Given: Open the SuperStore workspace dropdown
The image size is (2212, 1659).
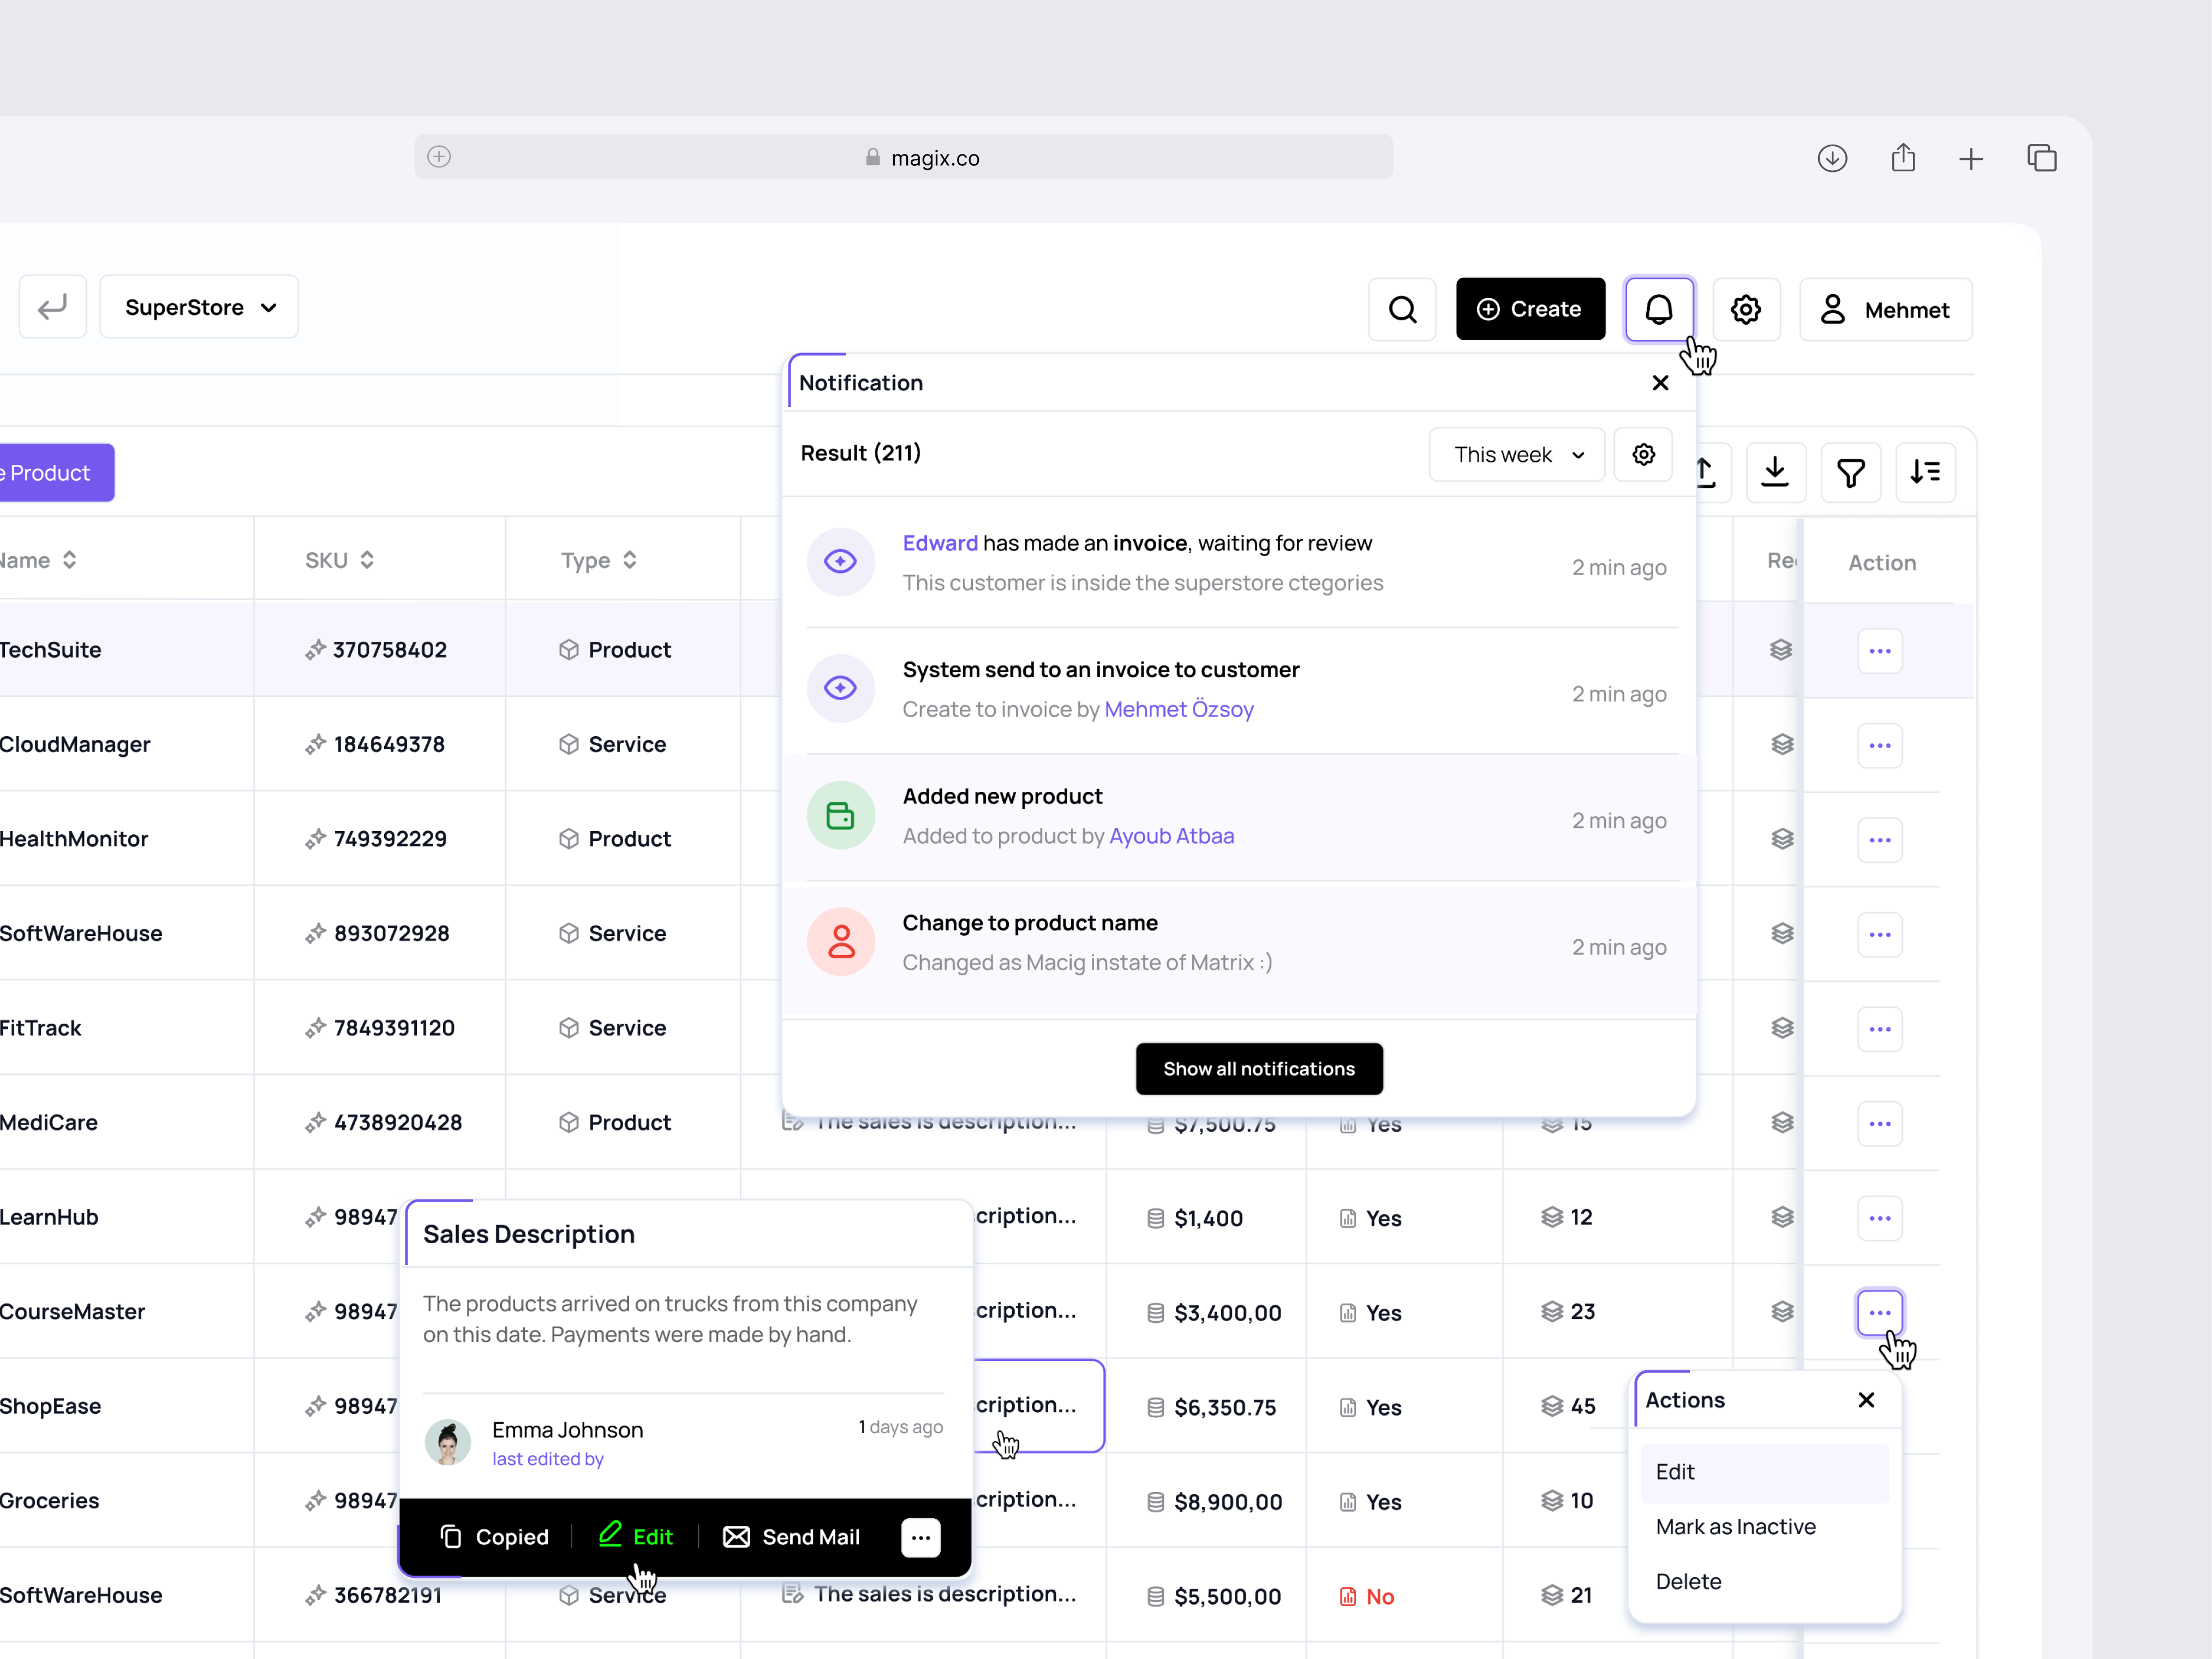Looking at the screenshot, I should (198, 307).
